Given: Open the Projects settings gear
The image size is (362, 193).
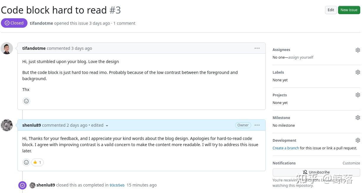Looking at the screenshot, I should (x=358, y=95).
